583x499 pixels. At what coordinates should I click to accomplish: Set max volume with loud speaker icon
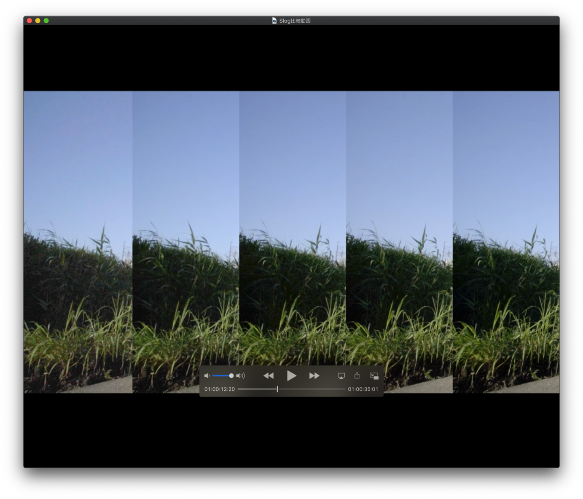tap(240, 376)
